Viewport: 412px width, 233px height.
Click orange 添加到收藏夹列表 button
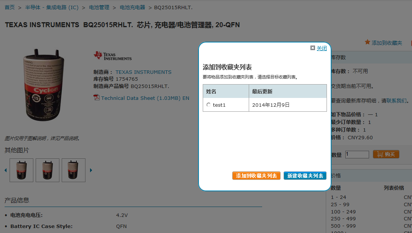256,176
